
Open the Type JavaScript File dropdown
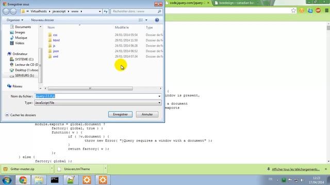click(98, 103)
